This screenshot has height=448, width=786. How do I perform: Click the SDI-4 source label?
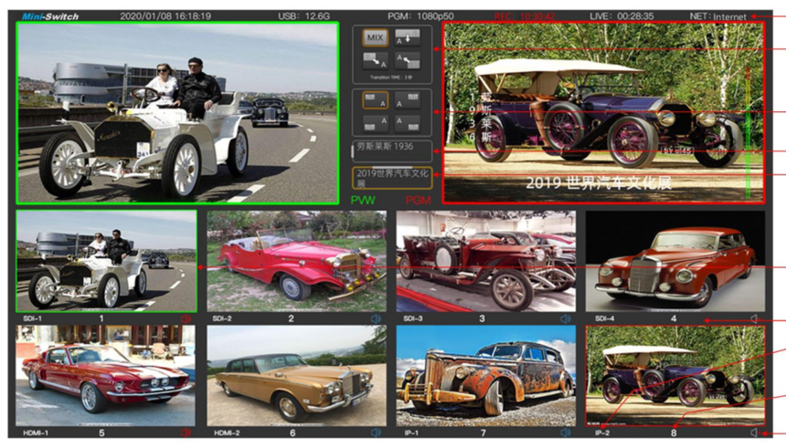click(604, 318)
